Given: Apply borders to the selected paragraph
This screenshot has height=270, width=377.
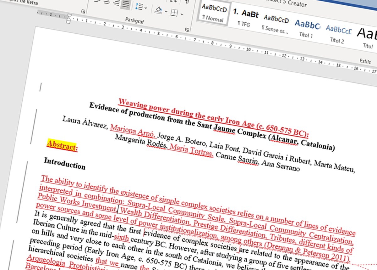Looking at the screenshot, I should pyautogui.click(x=174, y=13).
